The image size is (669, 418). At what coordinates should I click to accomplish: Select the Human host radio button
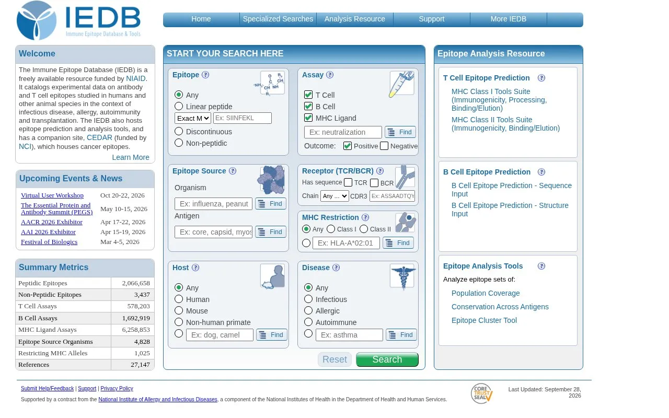[179, 299]
